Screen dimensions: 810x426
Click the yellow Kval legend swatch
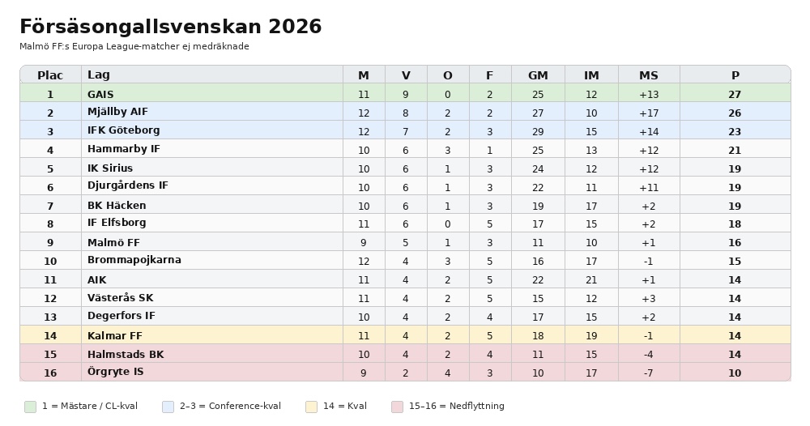point(311,407)
